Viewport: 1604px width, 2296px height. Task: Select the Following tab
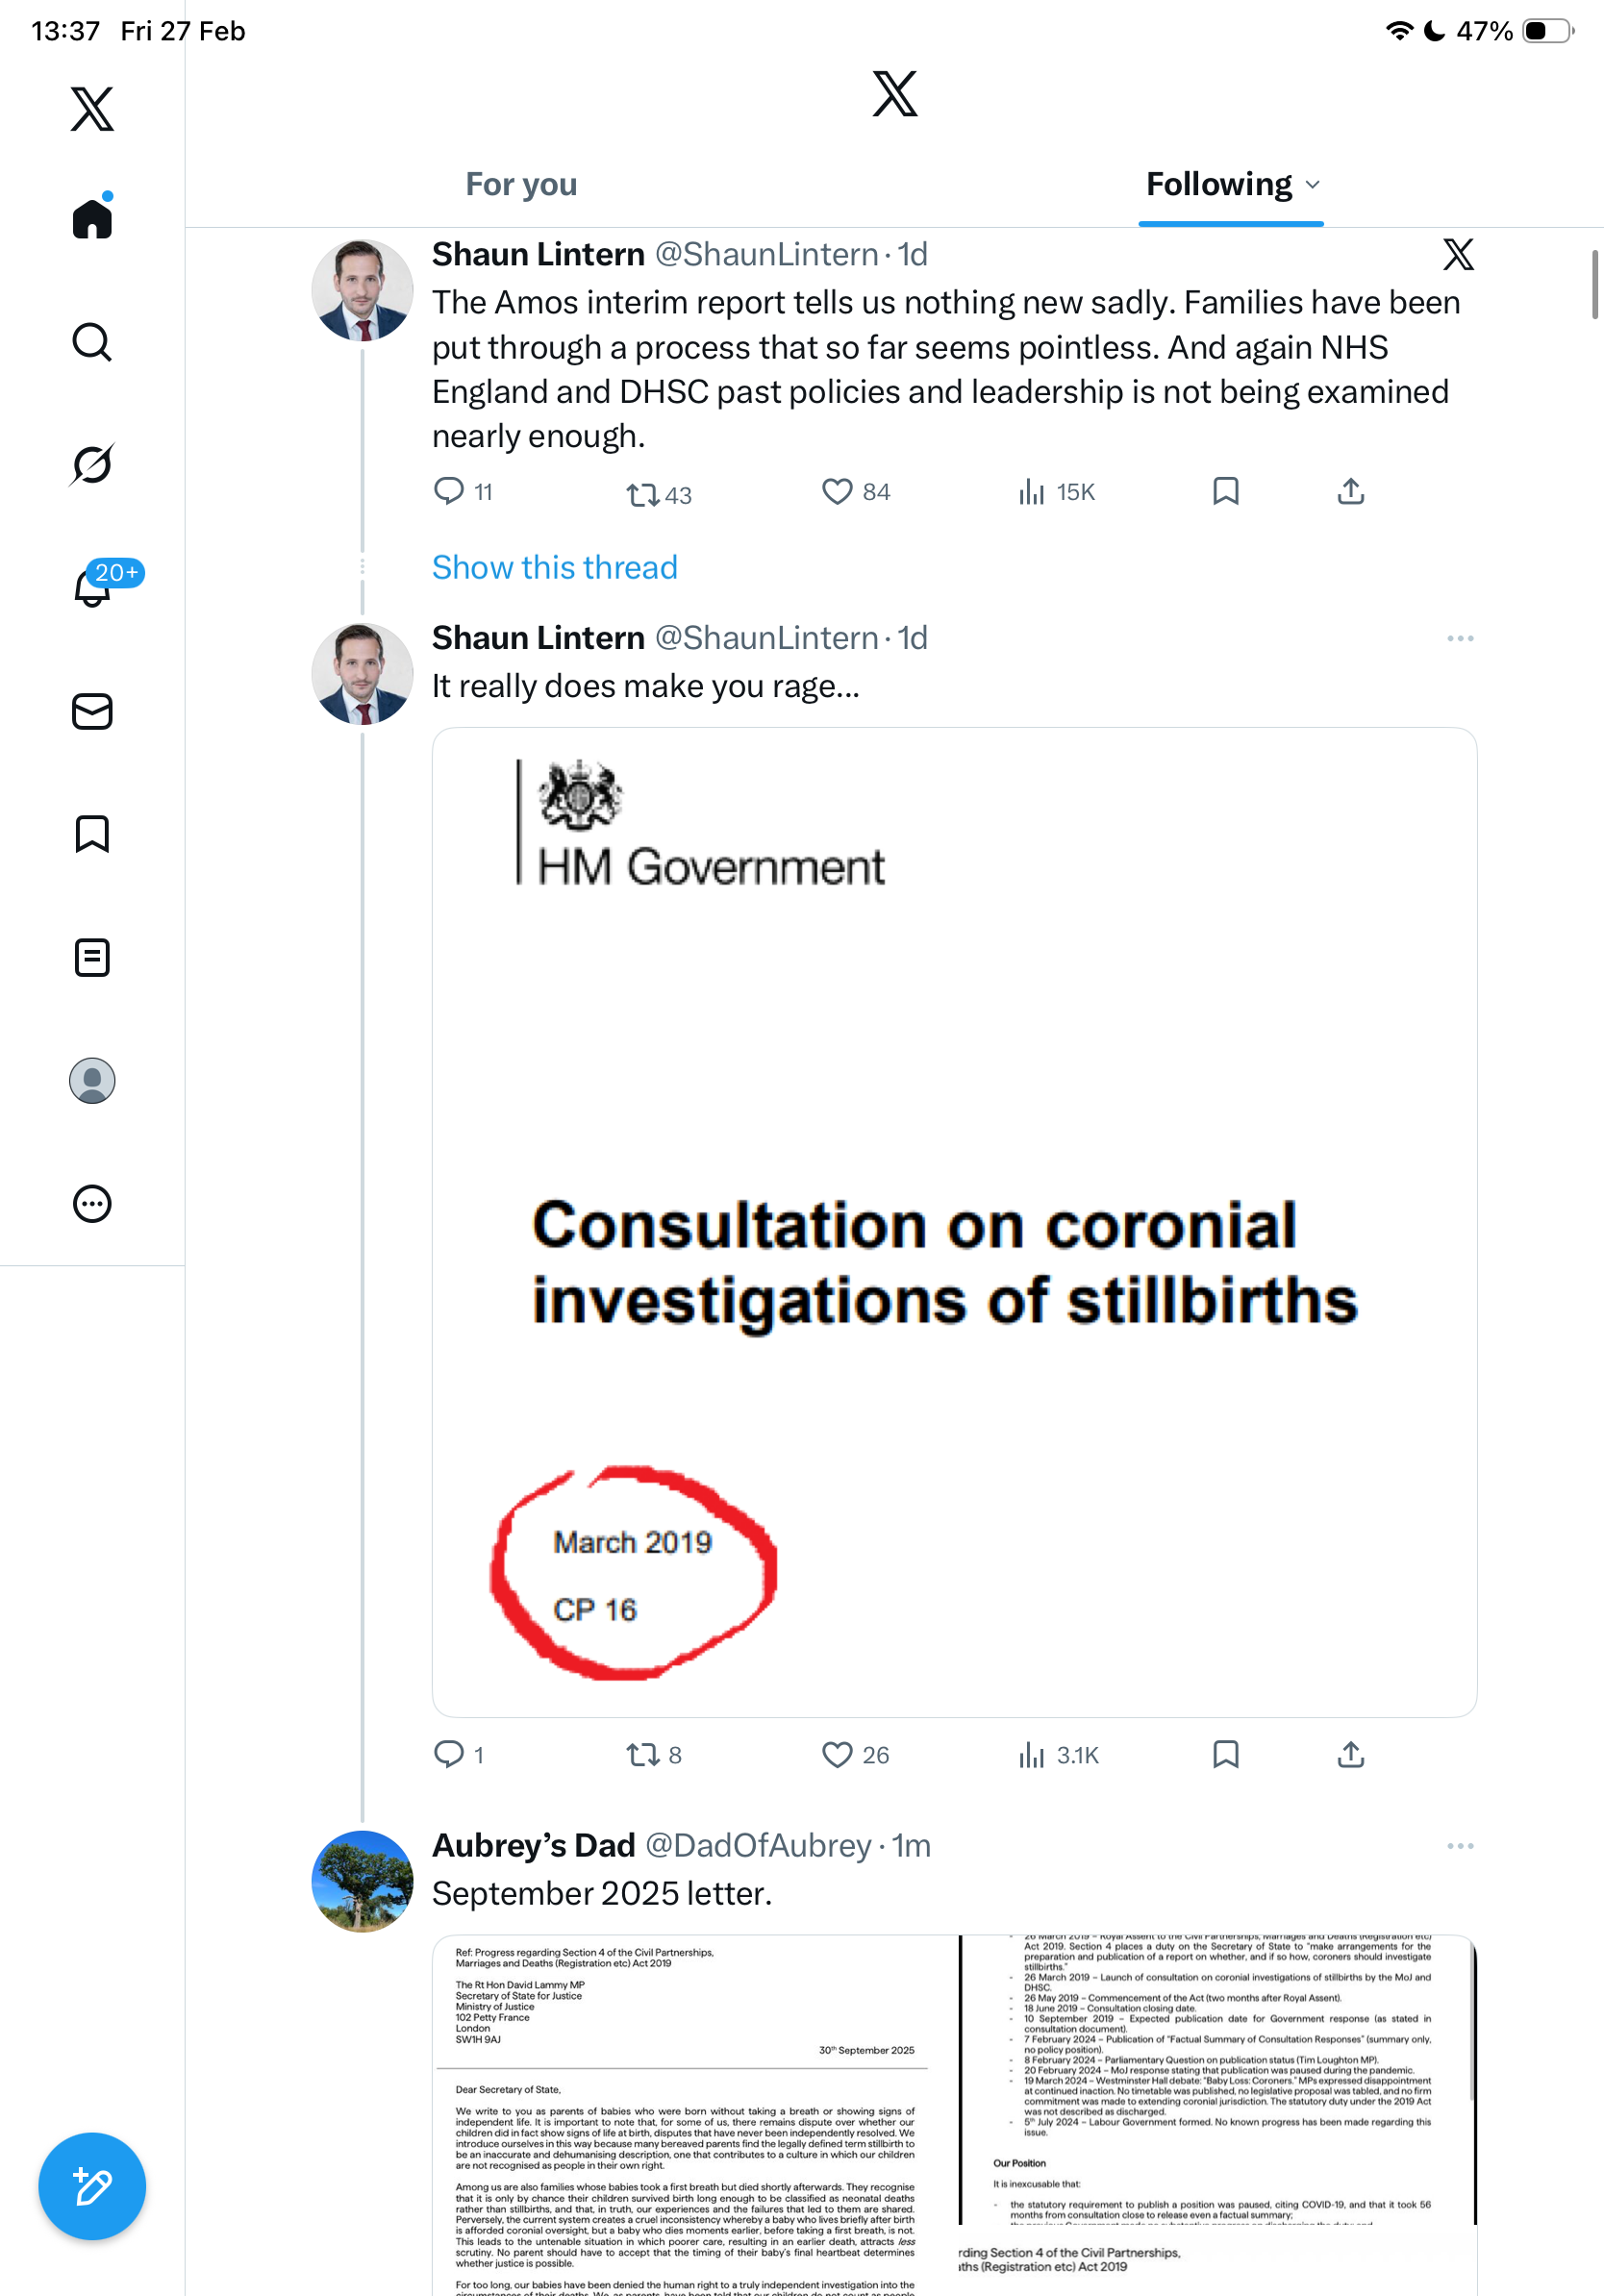pos(1218,185)
